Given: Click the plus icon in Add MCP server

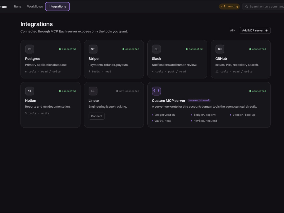Looking at the screenshot, I should pyautogui.click(x=266, y=30).
